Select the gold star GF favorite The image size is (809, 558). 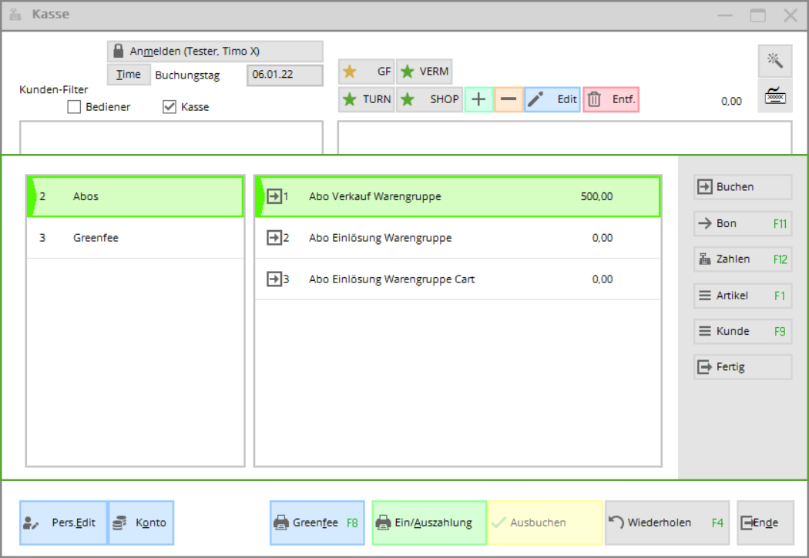(x=367, y=72)
